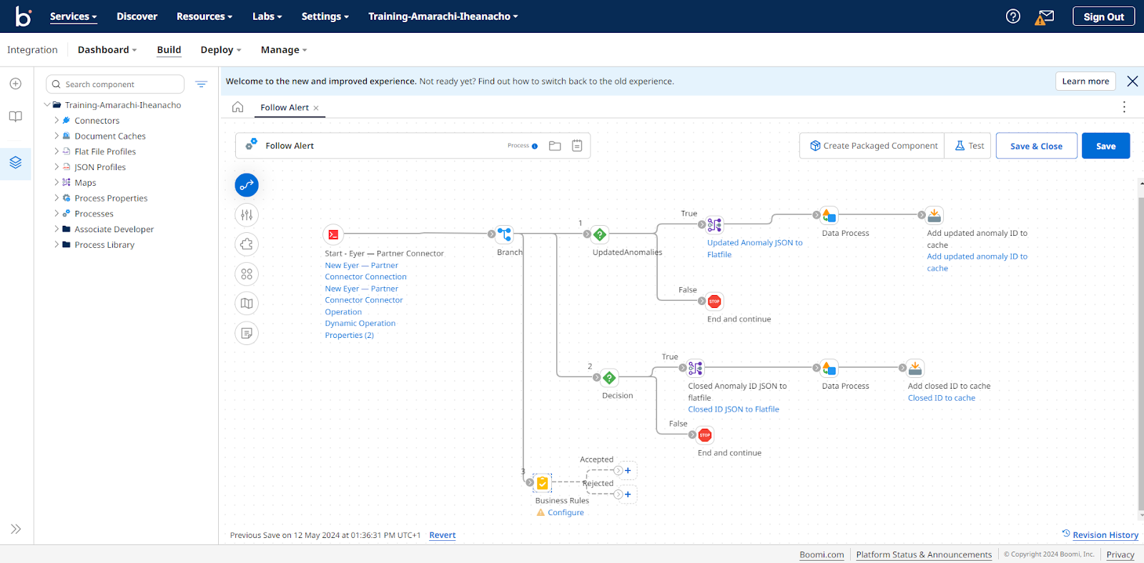The image size is (1144, 563).
Task: Open the Settings dropdown menu
Action: pyautogui.click(x=325, y=16)
